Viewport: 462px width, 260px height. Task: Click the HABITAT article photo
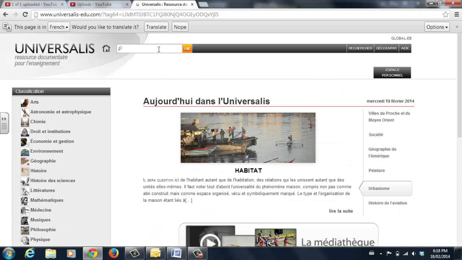pyautogui.click(x=248, y=138)
